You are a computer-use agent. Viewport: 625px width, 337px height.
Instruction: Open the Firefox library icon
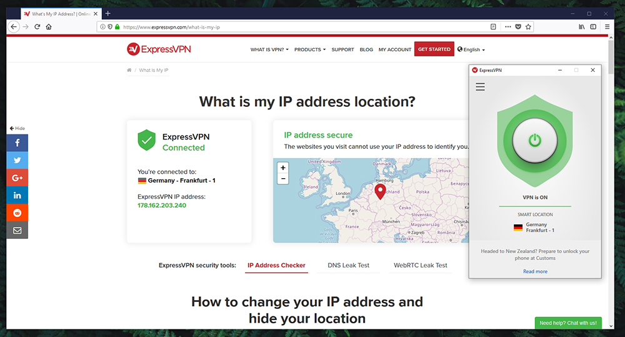(x=581, y=27)
